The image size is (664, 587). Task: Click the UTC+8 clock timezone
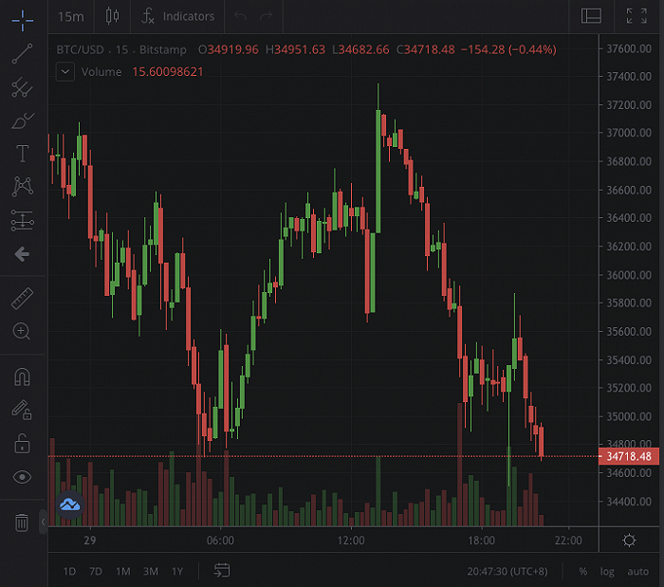click(x=507, y=572)
